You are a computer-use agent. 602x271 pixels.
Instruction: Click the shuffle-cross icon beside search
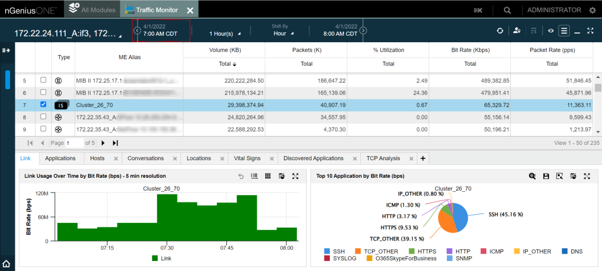coord(477,11)
